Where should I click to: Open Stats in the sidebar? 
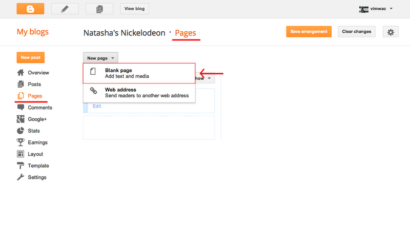pyautogui.click(x=34, y=131)
